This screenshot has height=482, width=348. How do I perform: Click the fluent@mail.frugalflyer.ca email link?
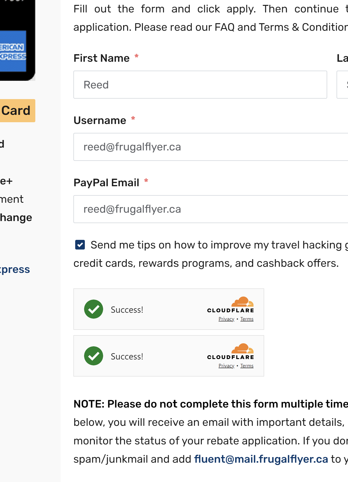(261, 459)
